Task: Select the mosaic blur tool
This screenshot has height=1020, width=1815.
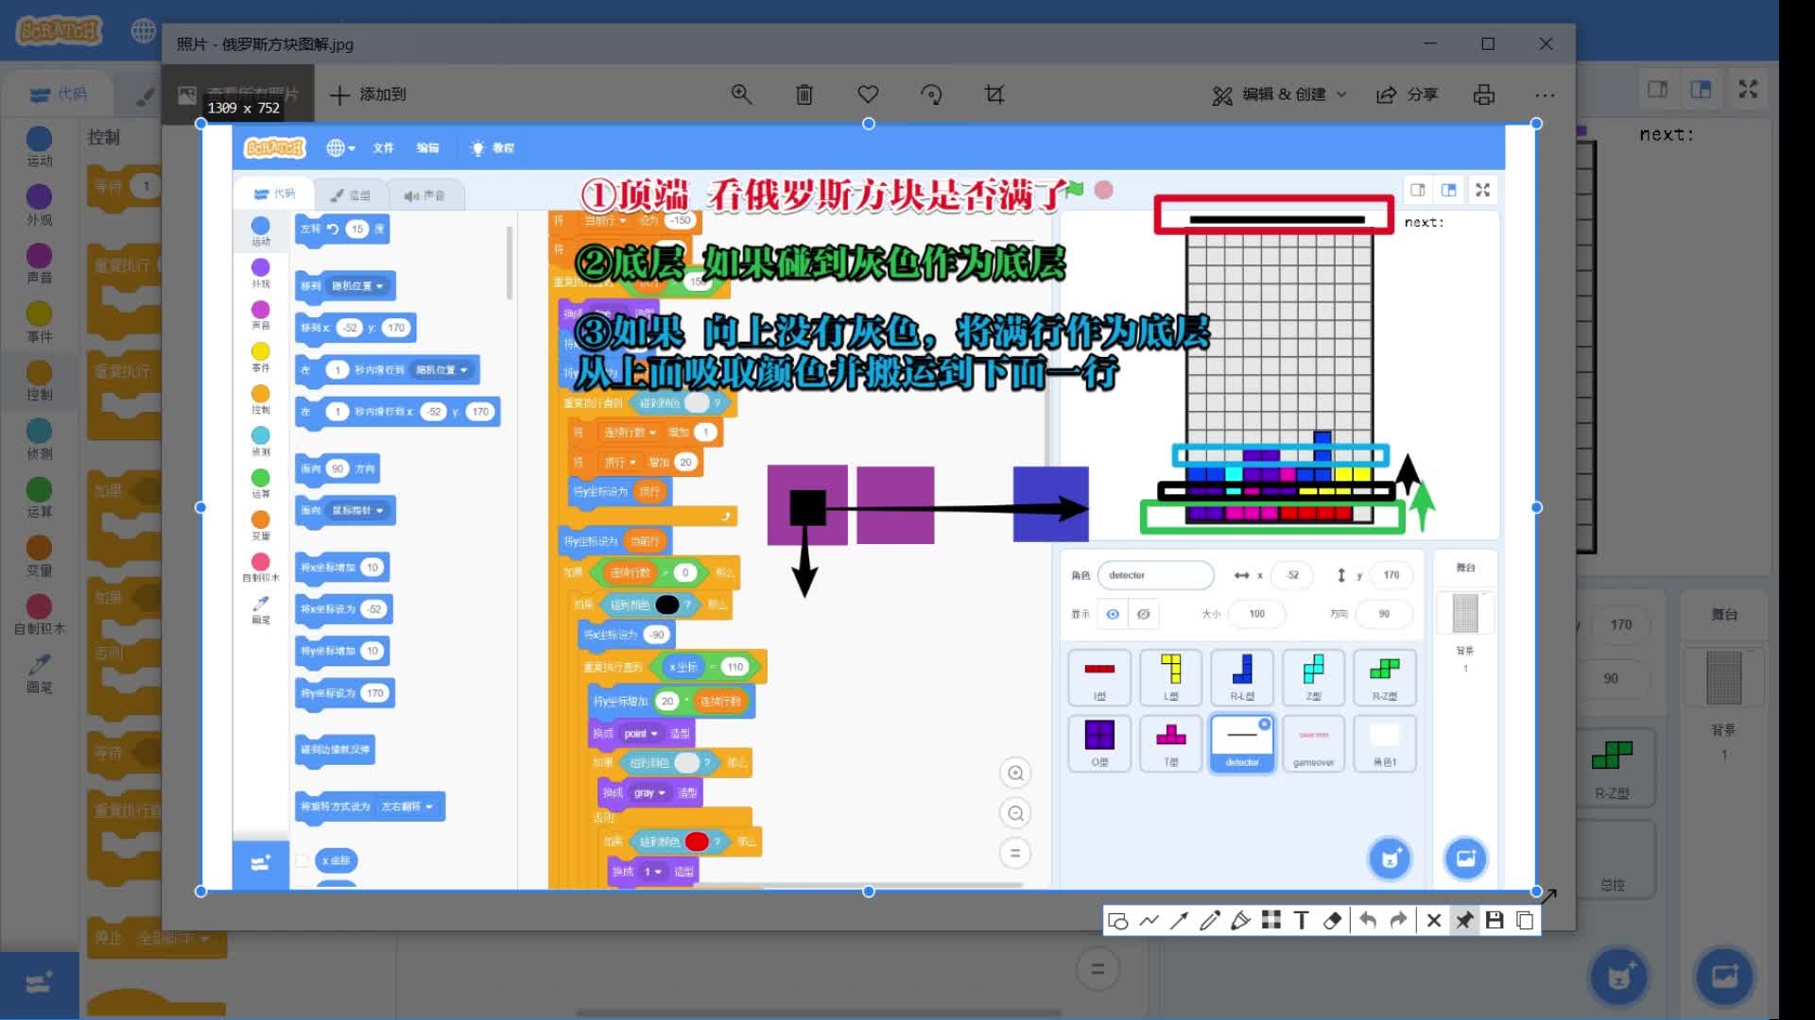Action: pos(1271,921)
